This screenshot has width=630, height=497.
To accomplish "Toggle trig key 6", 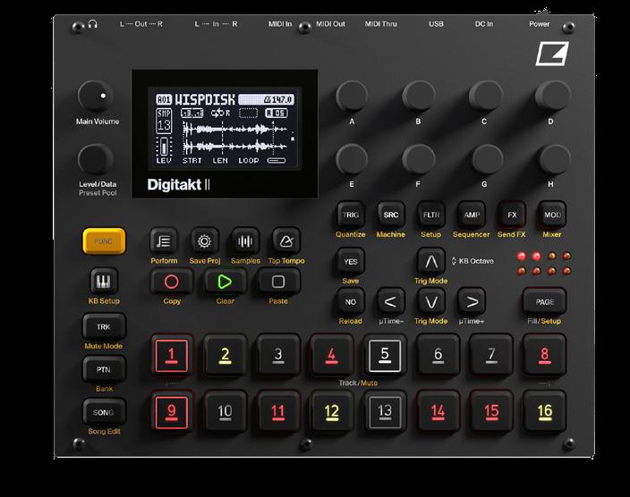I will pyautogui.click(x=438, y=355).
